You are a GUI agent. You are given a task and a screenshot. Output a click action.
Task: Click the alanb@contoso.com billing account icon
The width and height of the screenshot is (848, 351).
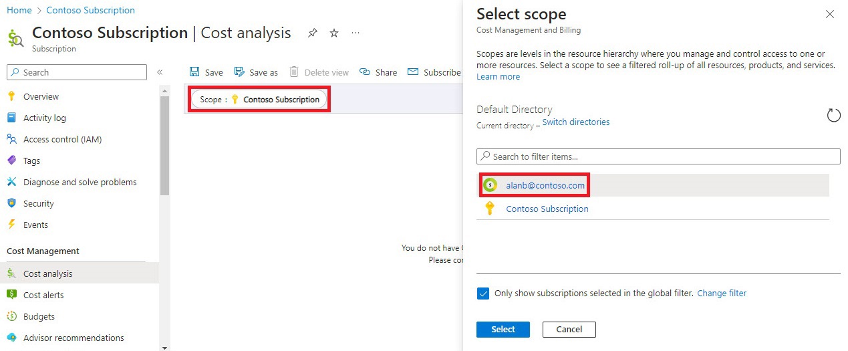coord(490,185)
